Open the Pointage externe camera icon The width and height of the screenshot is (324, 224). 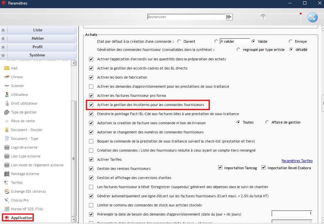pos(7,174)
